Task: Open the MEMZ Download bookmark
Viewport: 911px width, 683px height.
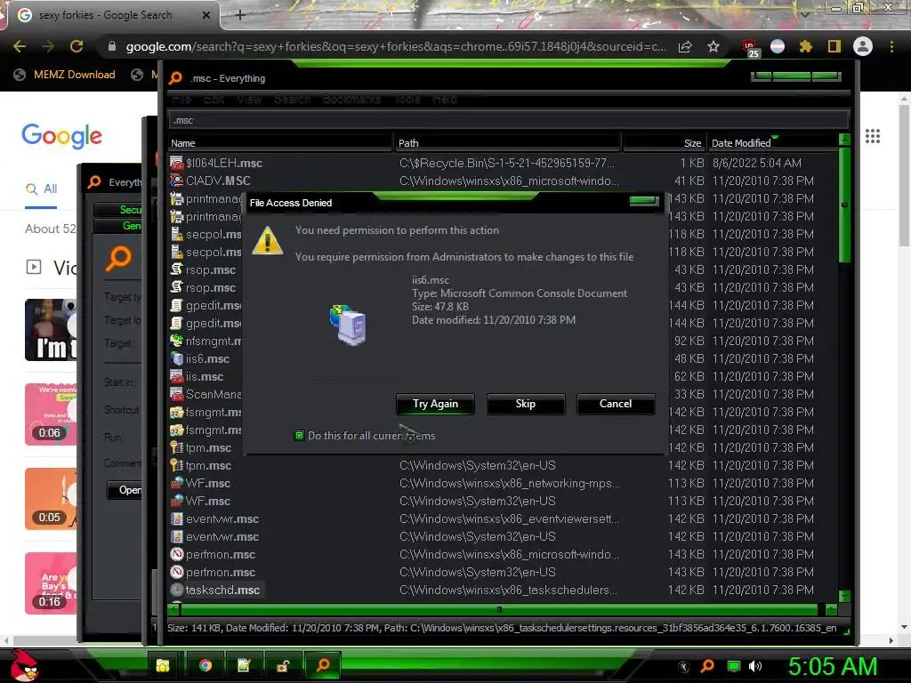Action: [64, 75]
